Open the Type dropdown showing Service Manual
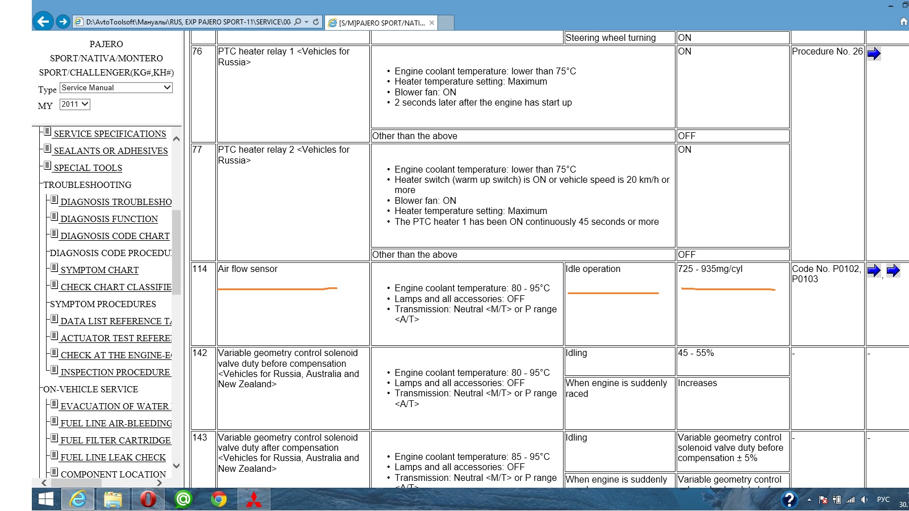909x511 pixels. tap(116, 88)
